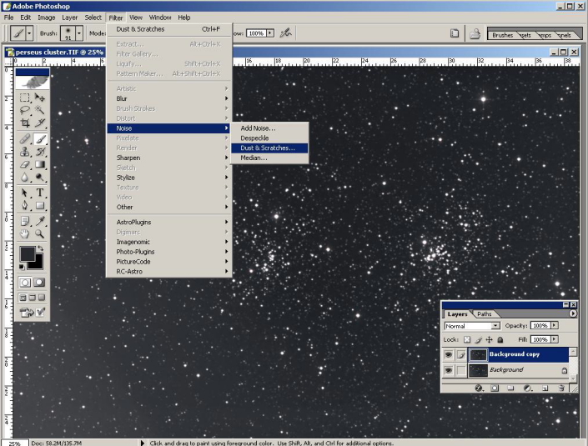The image size is (588, 446).
Task: Open the Flow slider arrow
Action: click(270, 33)
